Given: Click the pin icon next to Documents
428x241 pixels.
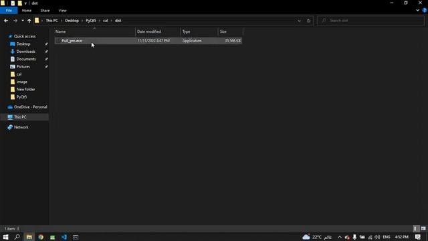Looking at the screenshot, I should point(46,59).
